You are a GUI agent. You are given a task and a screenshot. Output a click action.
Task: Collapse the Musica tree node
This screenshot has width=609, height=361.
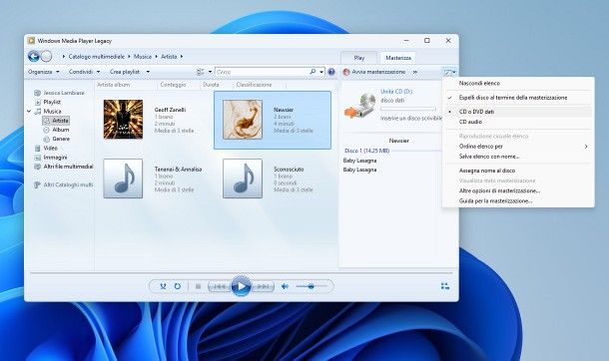29,112
